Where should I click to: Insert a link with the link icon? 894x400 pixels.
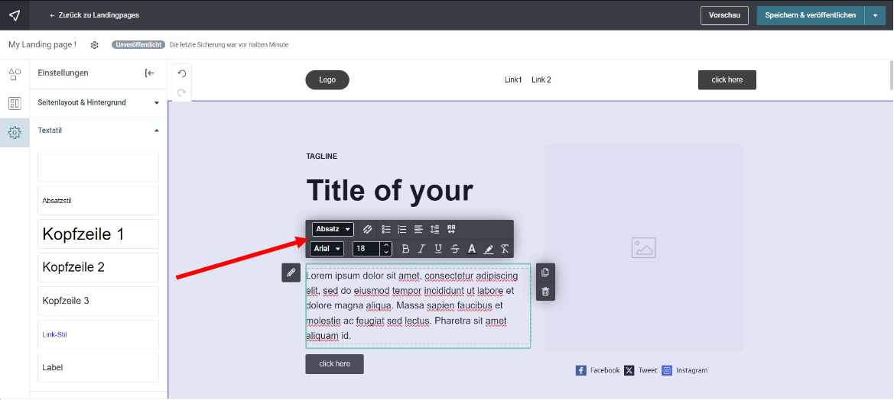pyautogui.click(x=368, y=229)
